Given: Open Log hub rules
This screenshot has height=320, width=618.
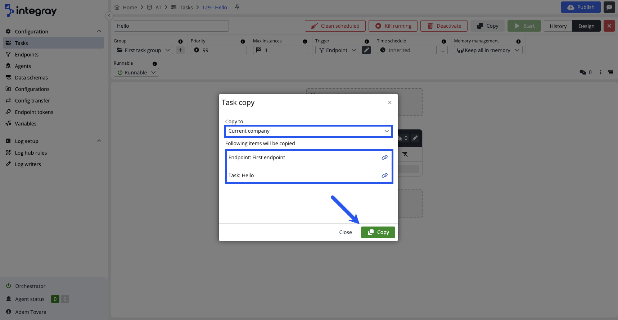Looking at the screenshot, I should point(53,153).
